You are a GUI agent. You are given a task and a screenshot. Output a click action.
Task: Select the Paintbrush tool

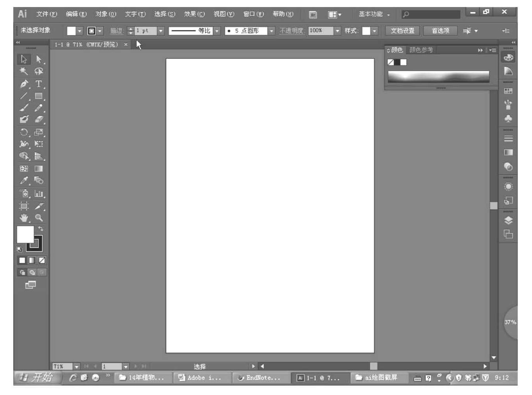[x=24, y=108]
